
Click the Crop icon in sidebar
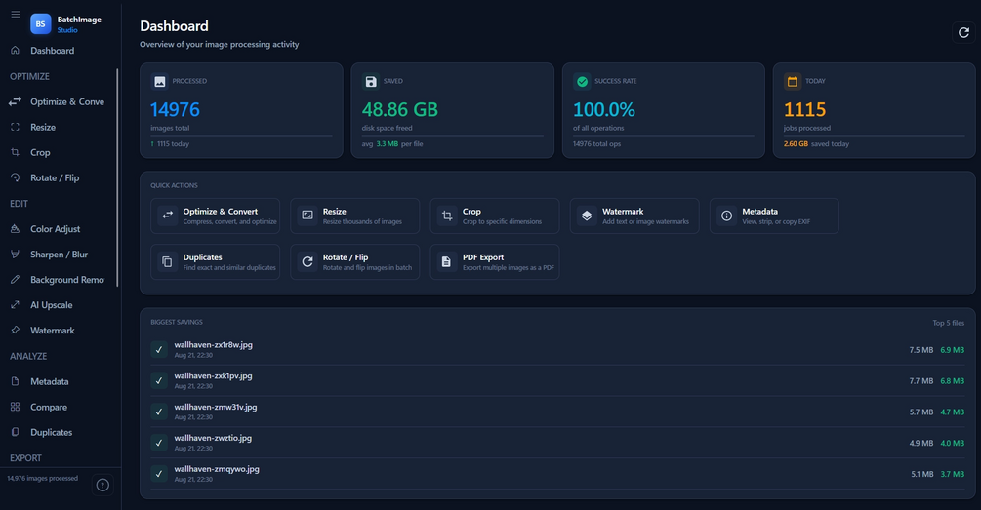click(15, 152)
